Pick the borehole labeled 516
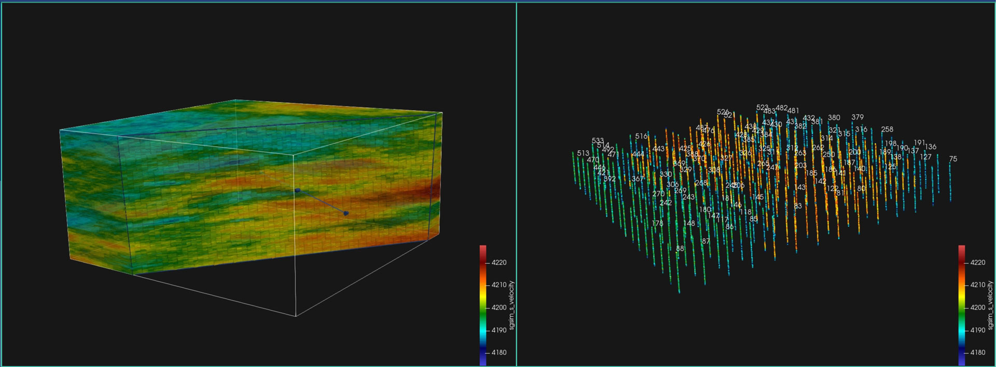 point(641,137)
